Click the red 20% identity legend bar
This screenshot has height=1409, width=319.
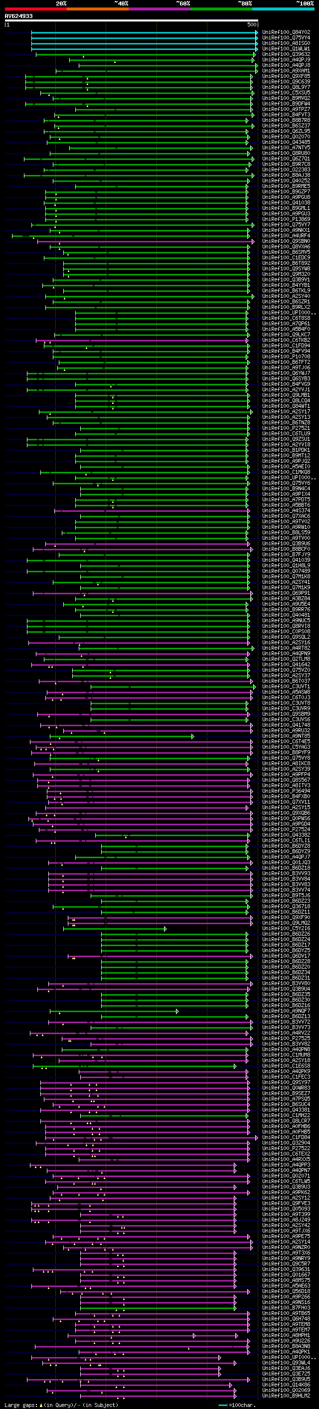point(35,9)
